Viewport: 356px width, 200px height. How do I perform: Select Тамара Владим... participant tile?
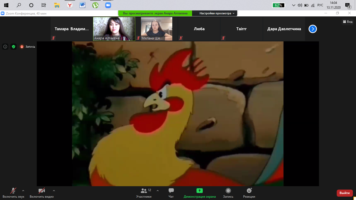click(x=72, y=29)
